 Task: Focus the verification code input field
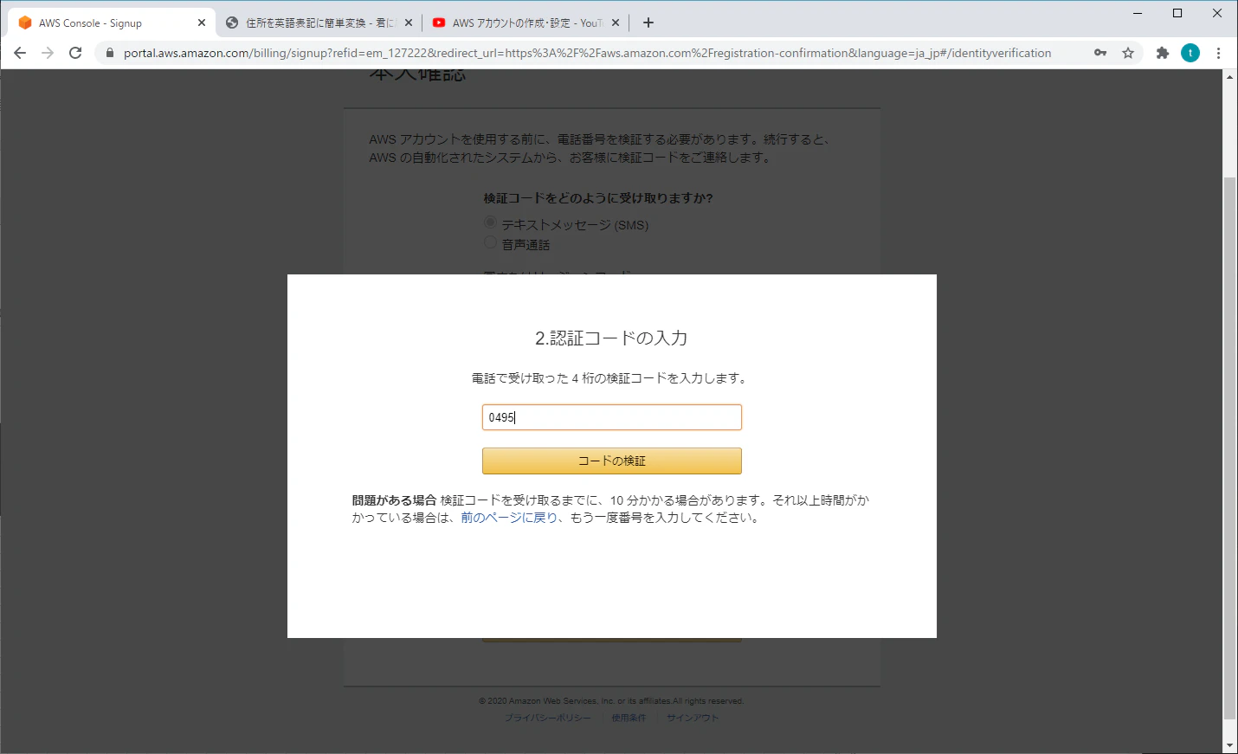(x=612, y=417)
